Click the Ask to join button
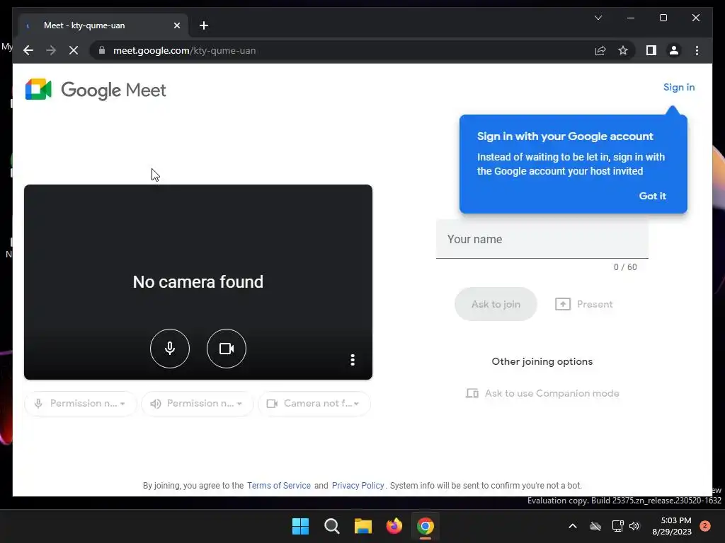725x543 pixels. point(496,304)
